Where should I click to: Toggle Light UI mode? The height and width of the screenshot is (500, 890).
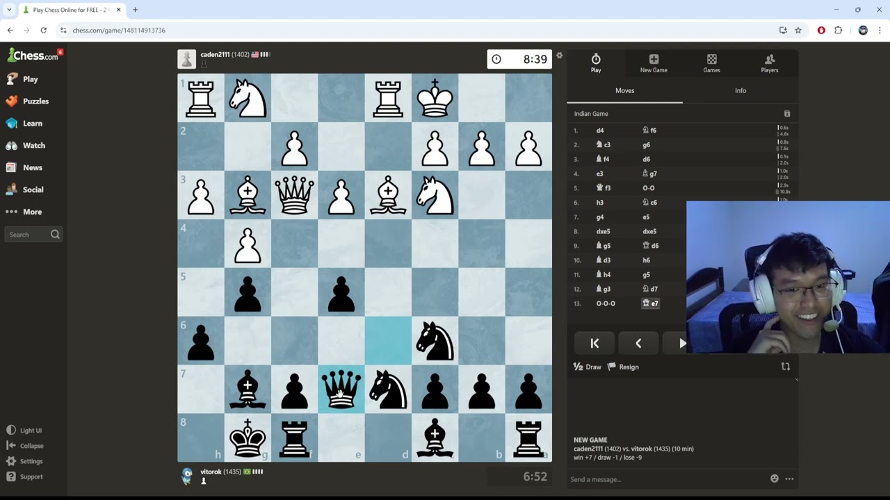tap(24, 431)
